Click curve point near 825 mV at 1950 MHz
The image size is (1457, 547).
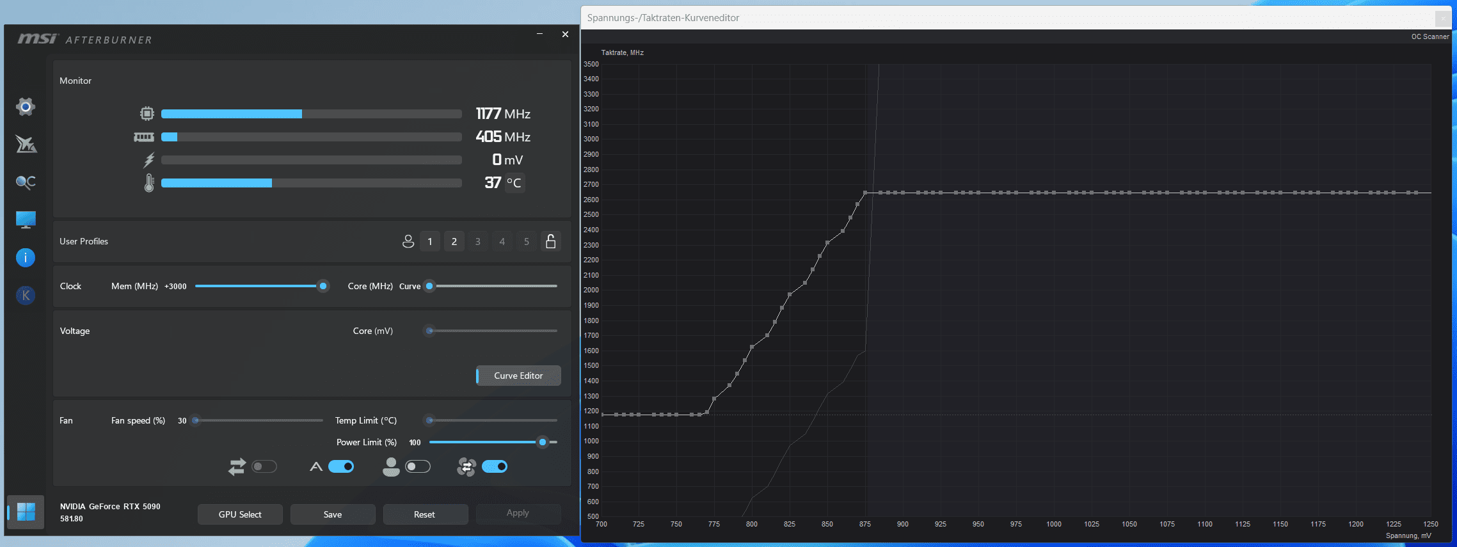click(790, 294)
